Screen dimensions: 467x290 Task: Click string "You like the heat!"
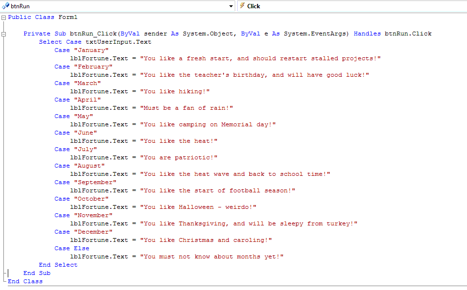(179, 141)
